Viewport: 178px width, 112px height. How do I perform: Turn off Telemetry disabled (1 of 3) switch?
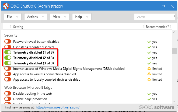(x=8, y=52)
